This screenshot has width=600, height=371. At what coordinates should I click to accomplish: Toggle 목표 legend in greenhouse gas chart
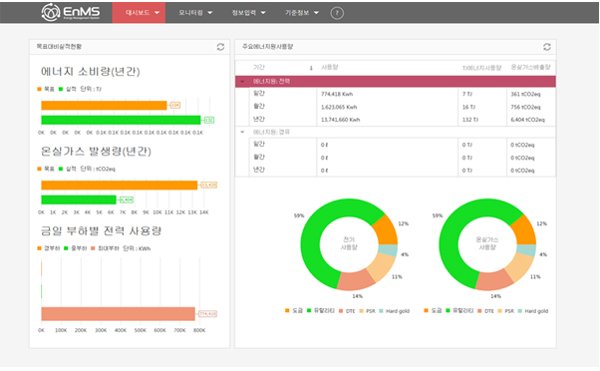coord(46,169)
